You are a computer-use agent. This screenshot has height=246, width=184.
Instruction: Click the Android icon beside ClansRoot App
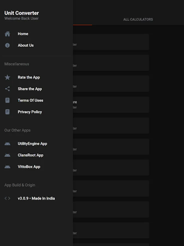click(7, 155)
